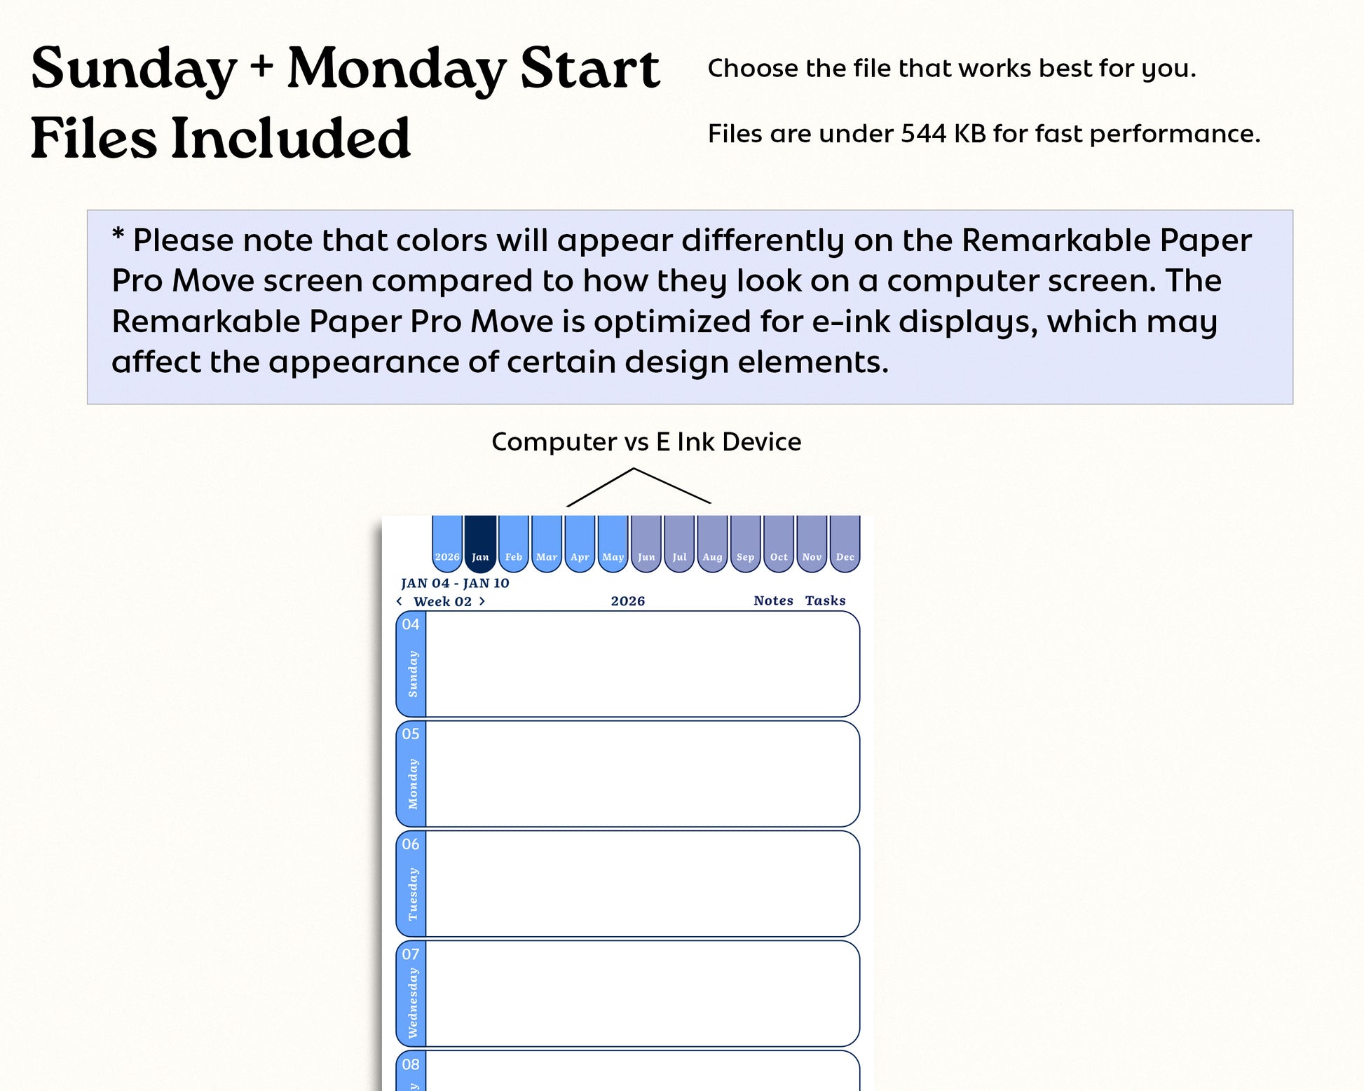
Task: Select the Oct month tab
Action: point(779,544)
